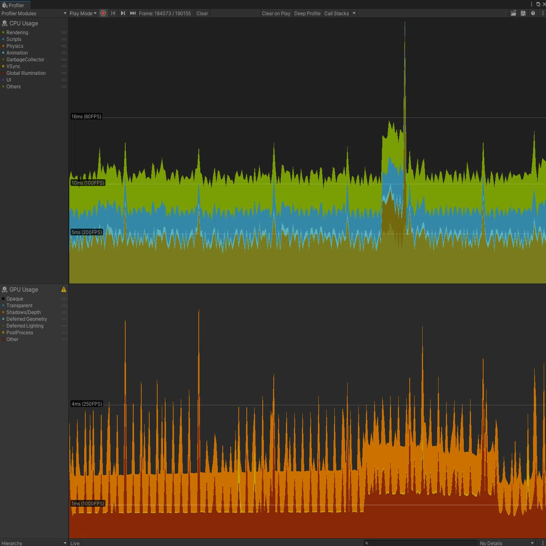Toggle the Rendering category color box
546x546 pixels.
[x=3, y=33]
